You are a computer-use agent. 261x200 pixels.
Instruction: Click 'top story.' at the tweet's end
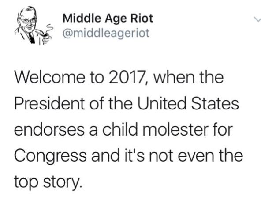pyautogui.click(x=48, y=182)
